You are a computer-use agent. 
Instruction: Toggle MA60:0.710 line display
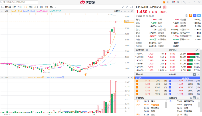tap(55, 11)
